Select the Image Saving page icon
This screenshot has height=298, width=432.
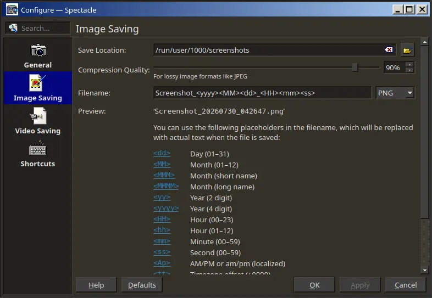point(37,83)
